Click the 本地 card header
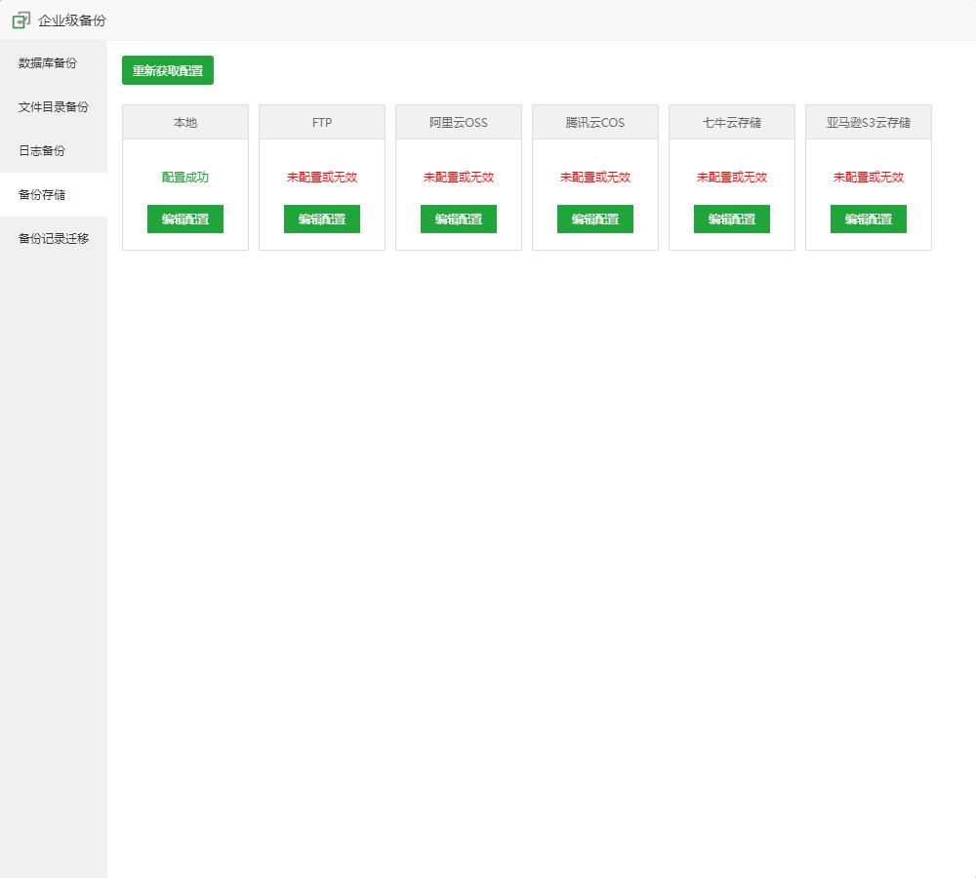976x878 pixels. 185,123
